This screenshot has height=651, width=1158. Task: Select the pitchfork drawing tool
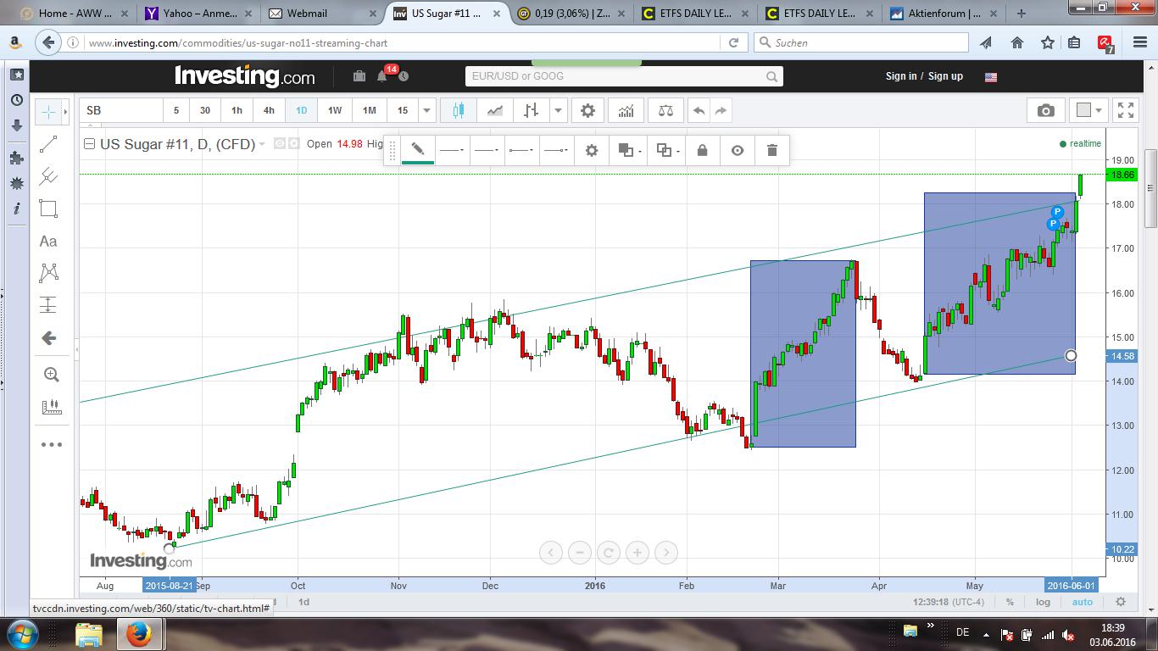tap(49, 176)
